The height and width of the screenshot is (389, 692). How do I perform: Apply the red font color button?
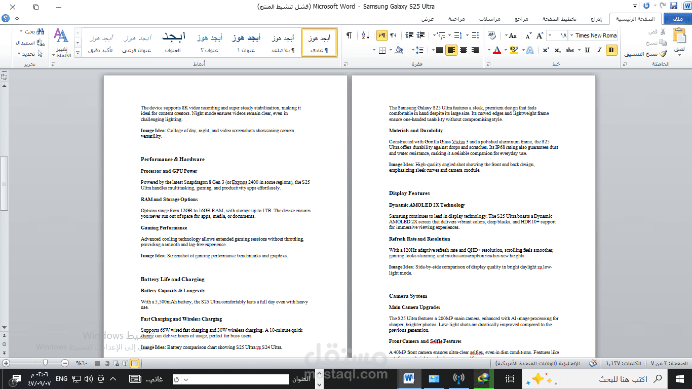click(496, 50)
